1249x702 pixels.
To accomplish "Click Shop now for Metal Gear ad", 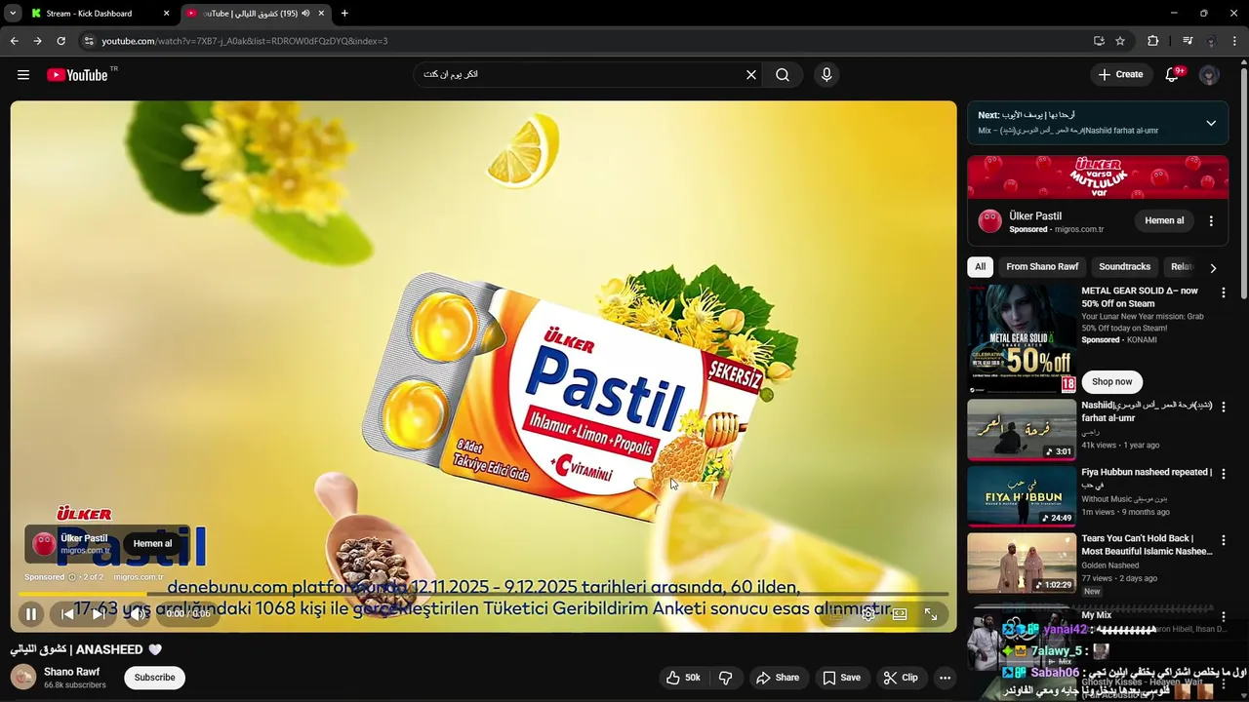I will [x=1112, y=381].
